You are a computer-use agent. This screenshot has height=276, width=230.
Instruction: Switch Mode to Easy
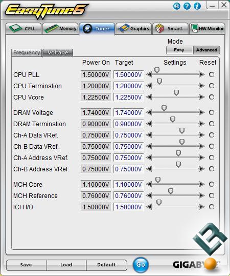pyautogui.click(x=179, y=50)
